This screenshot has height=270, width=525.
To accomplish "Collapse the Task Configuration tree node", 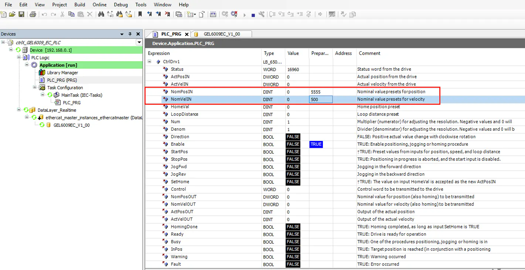I will click(35, 87).
